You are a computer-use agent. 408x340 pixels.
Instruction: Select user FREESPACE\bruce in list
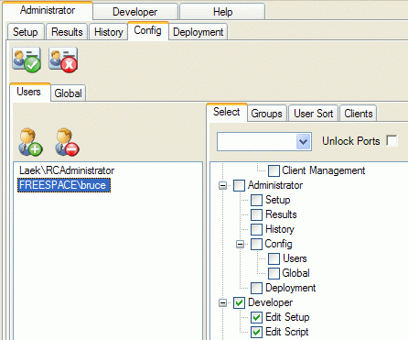point(64,185)
